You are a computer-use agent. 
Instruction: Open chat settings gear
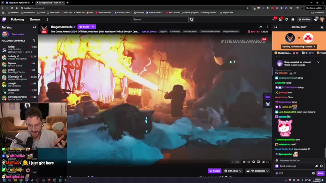313,173
